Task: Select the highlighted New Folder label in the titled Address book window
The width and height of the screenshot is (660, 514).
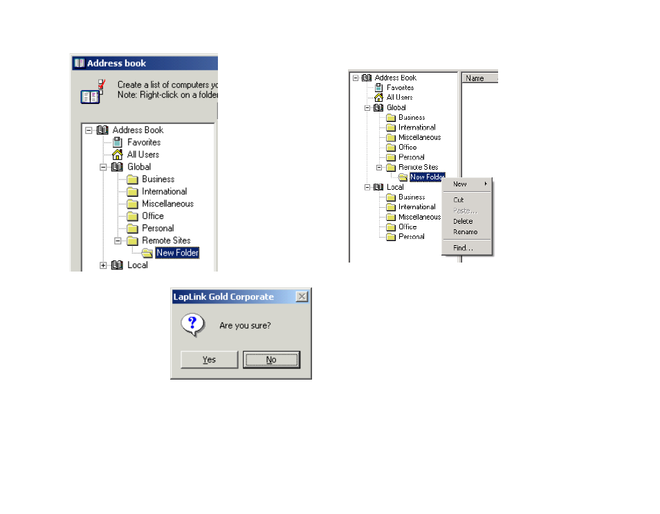Action: (x=177, y=253)
